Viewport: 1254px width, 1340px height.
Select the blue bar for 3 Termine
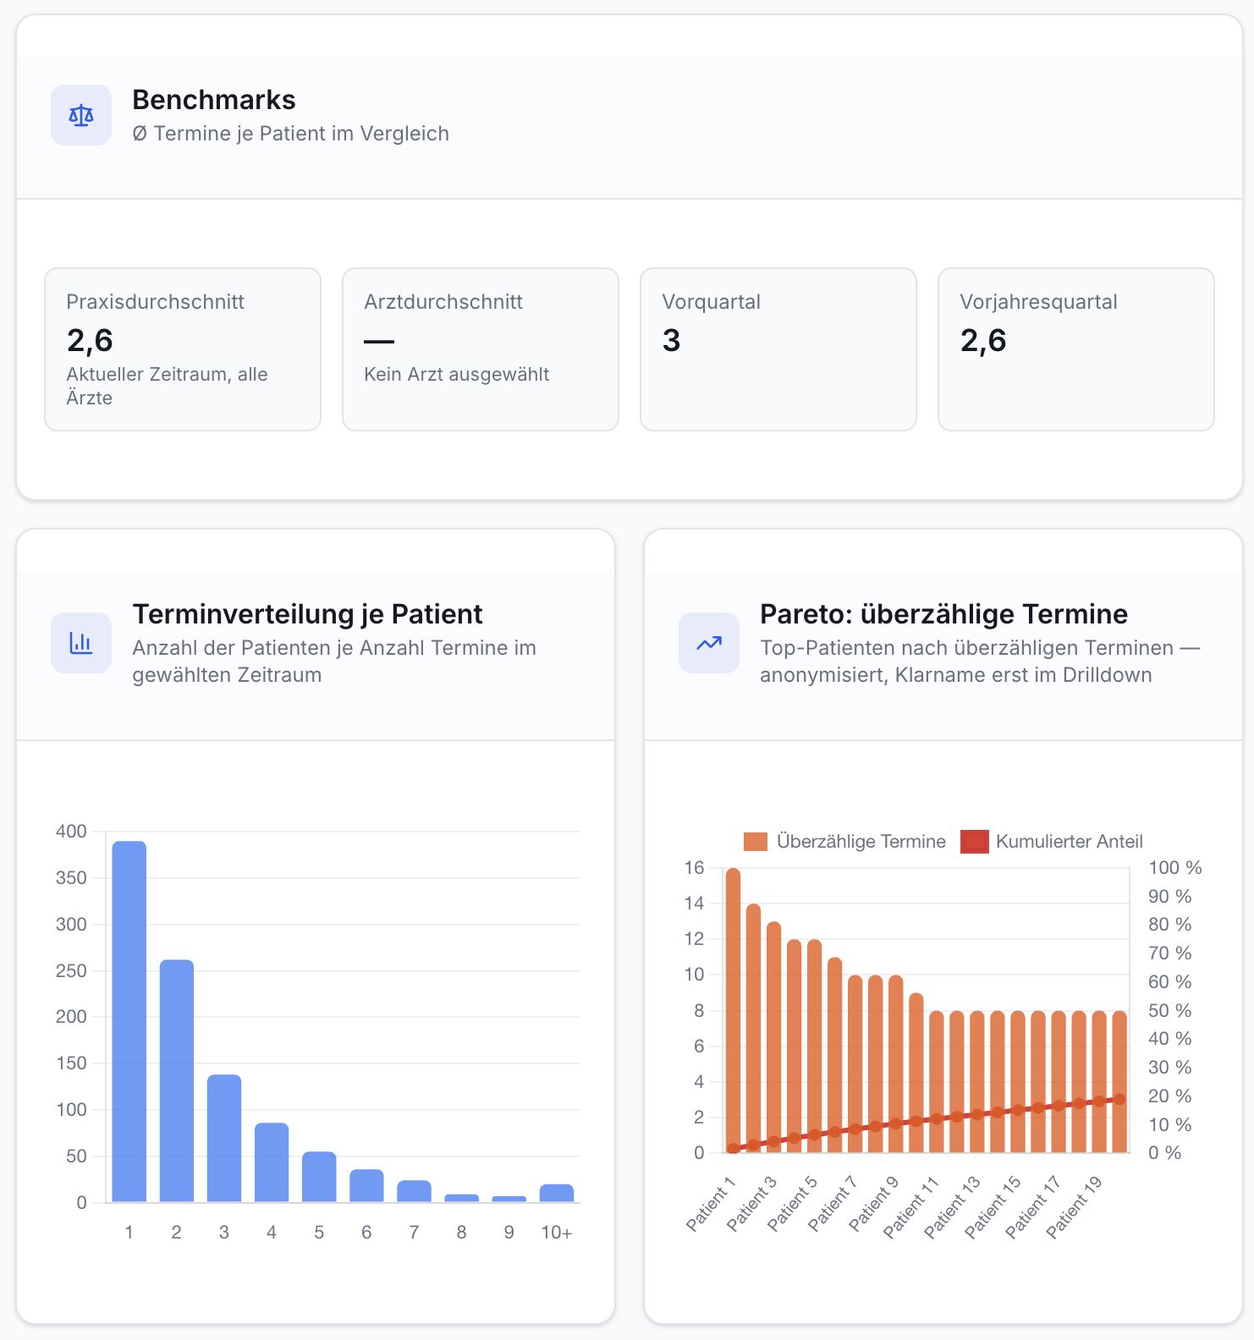(224, 1139)
